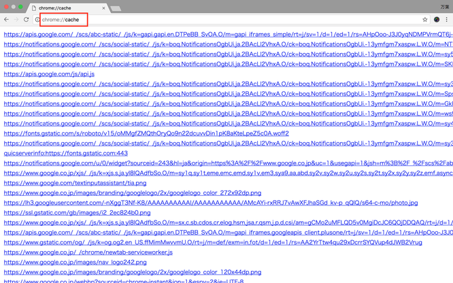Open the apis.google.com gapi_iframes_simple link

(x=229, y=35)
